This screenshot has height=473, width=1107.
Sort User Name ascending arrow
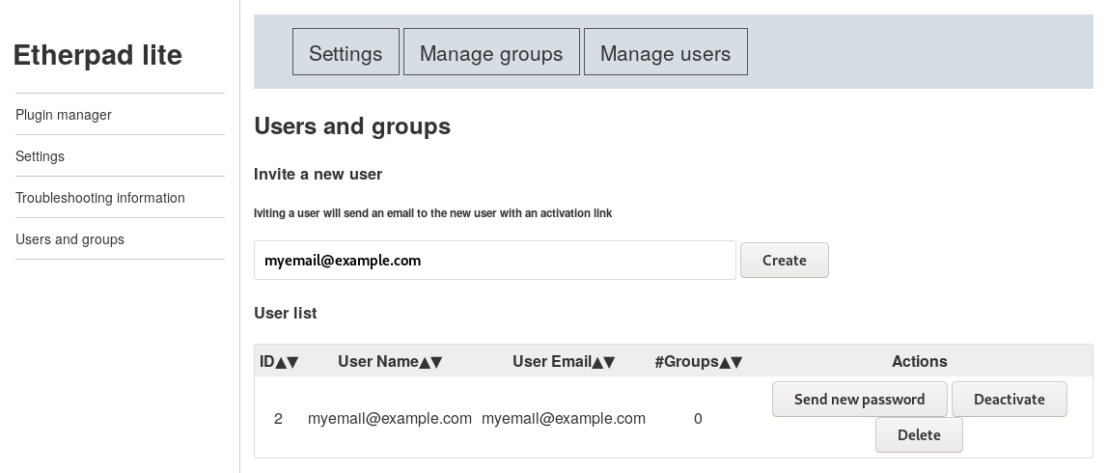[425, 362]
